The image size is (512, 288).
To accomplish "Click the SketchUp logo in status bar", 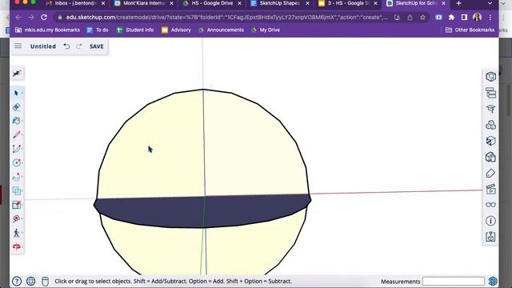I will [493, 281].
